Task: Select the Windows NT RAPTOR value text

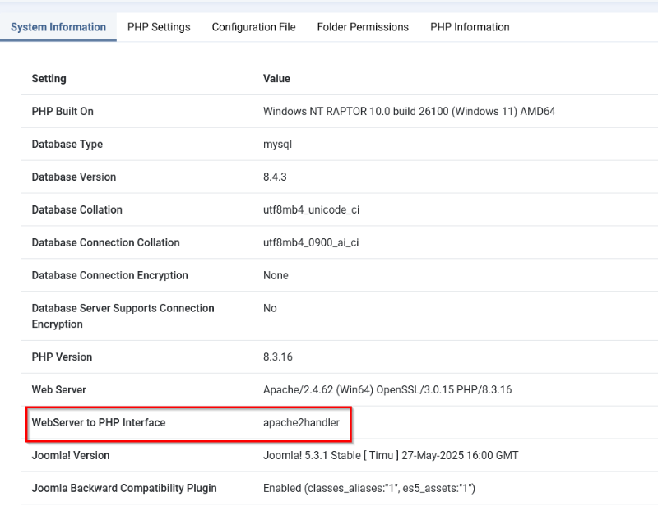Action: pyautogui.click(x=409, y=112)
